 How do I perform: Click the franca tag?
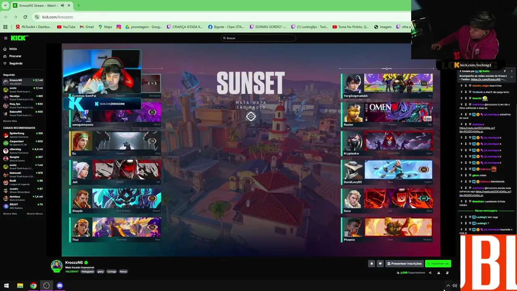pyautogui.click(x=123, y=272)
